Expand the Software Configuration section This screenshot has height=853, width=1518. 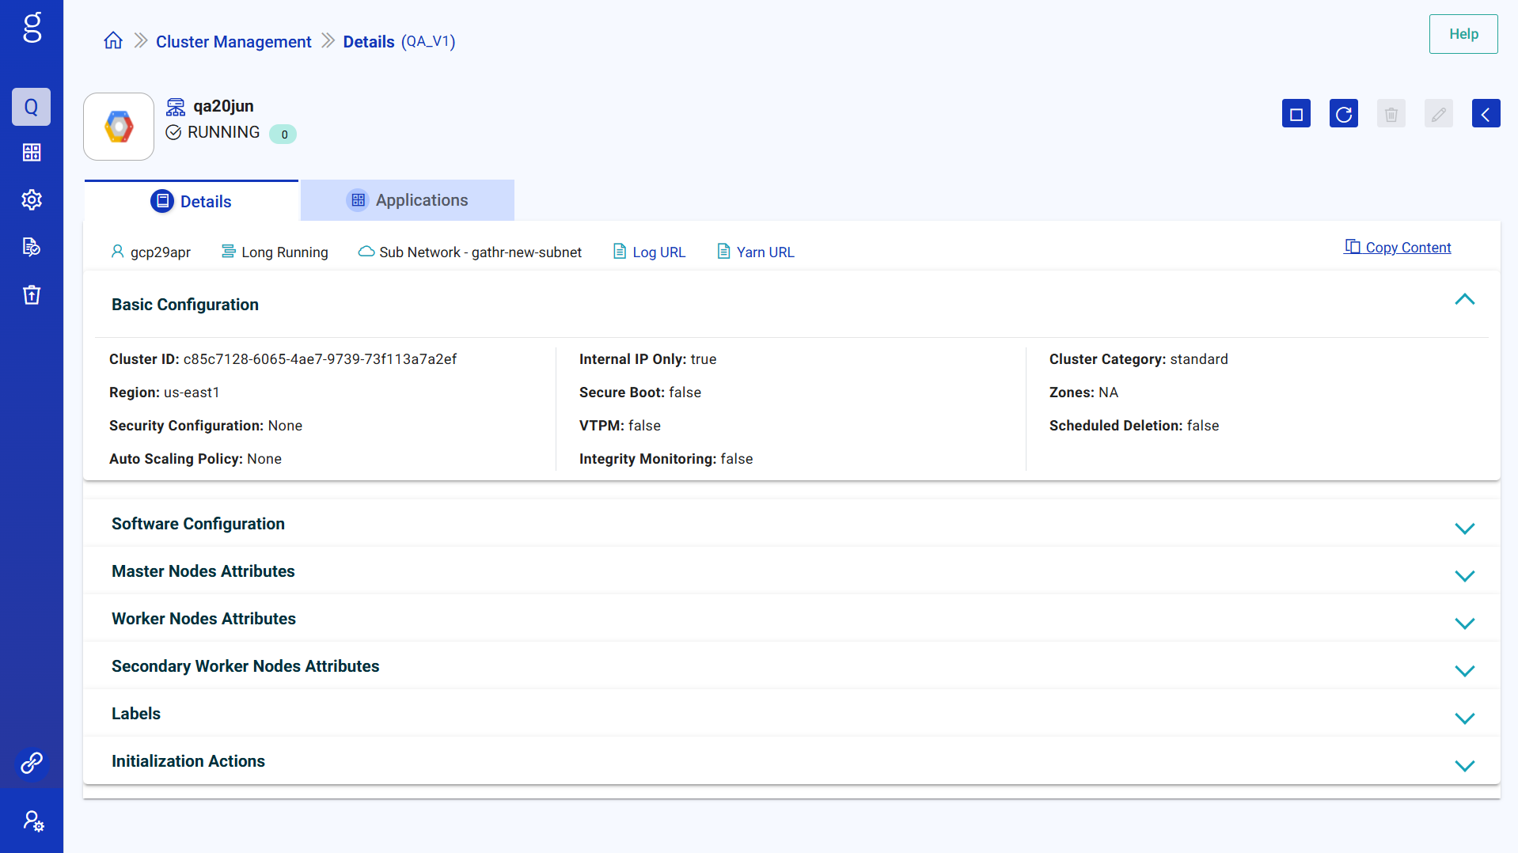(1464, 529)
